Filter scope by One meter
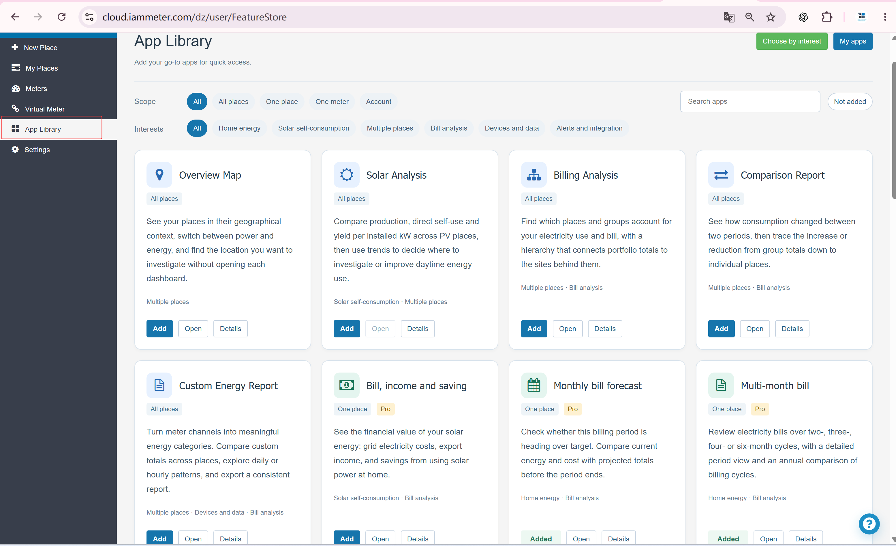The image size is (896, 546). tap(332, 102)
